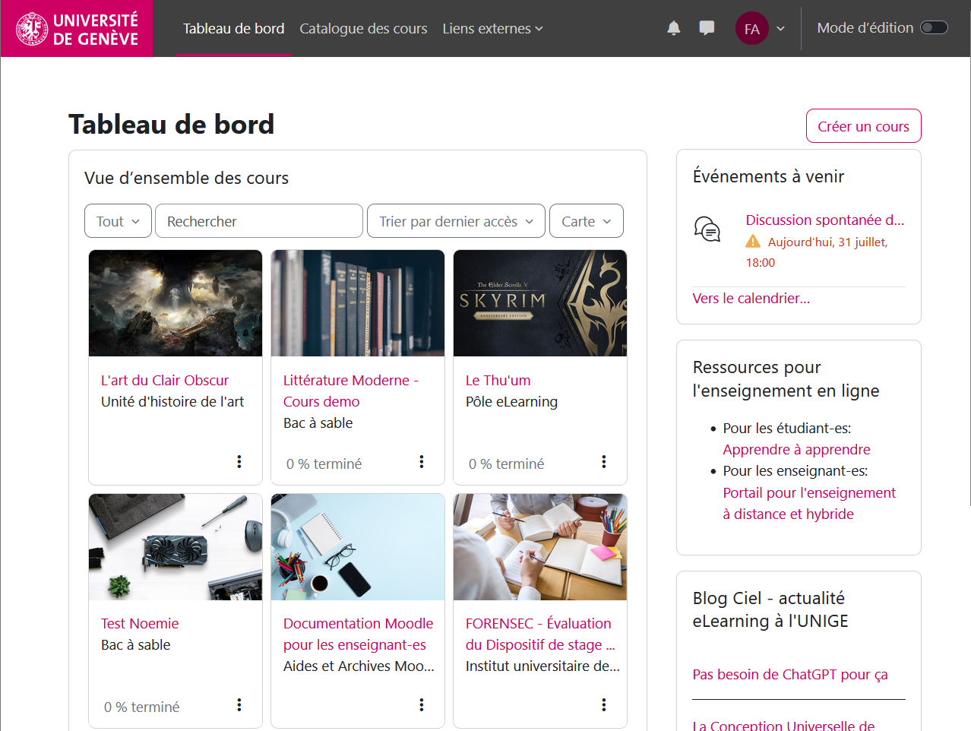Toggle the Mode d'édition switch

[x=934, y=28]
